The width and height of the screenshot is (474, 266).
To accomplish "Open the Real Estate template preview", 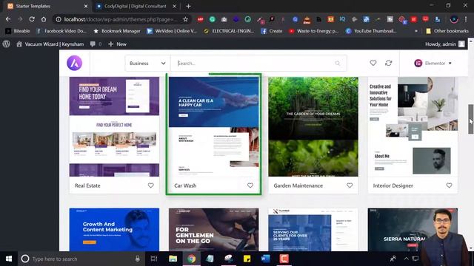I will (x=114, y=126).
